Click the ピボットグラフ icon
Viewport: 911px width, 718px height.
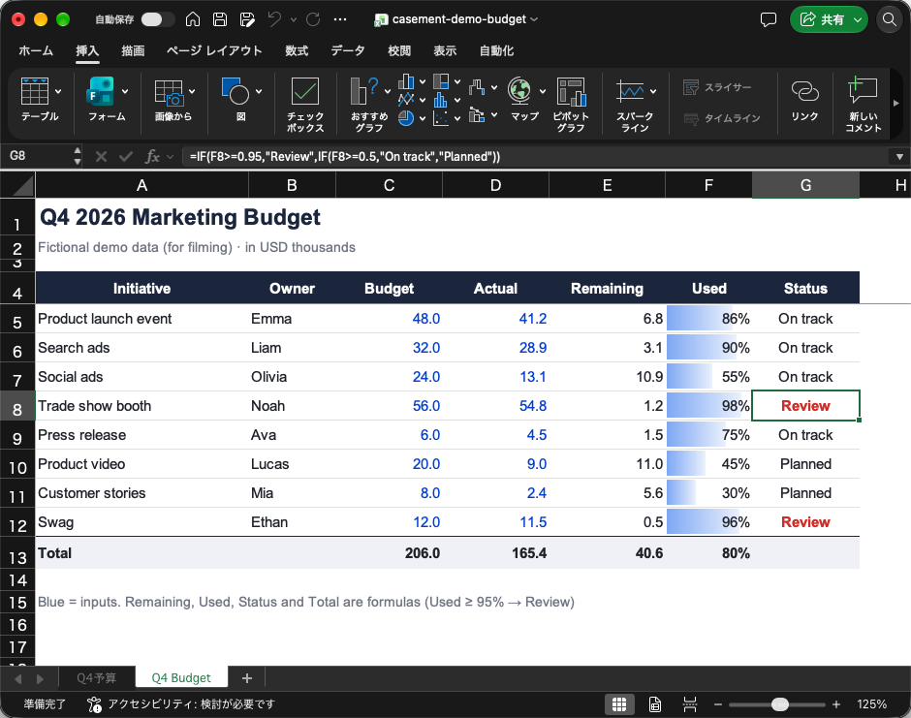[571, 104]
